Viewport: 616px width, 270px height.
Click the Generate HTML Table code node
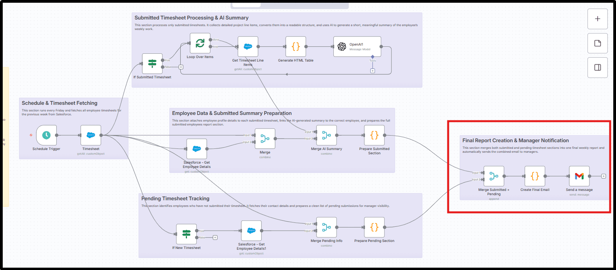pos(296,47)
